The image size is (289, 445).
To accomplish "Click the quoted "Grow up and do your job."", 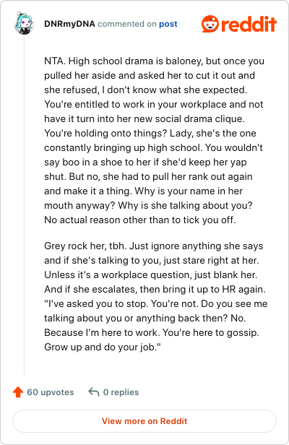I will point(103,347).
